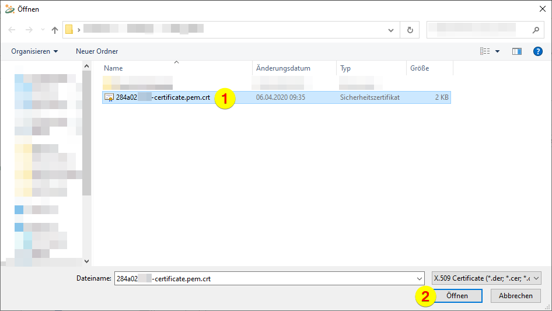Open the Organisieren menu
The height and width of the screenshot is (311, 552).
34,51
